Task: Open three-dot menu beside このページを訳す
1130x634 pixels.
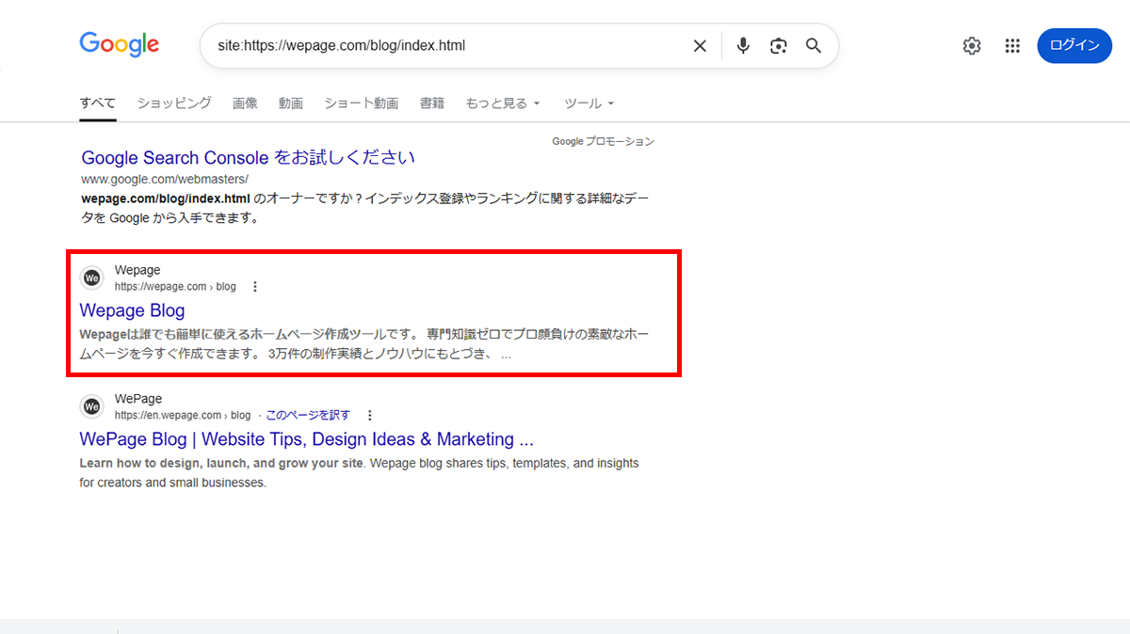Action: click(x=370, y=415)
